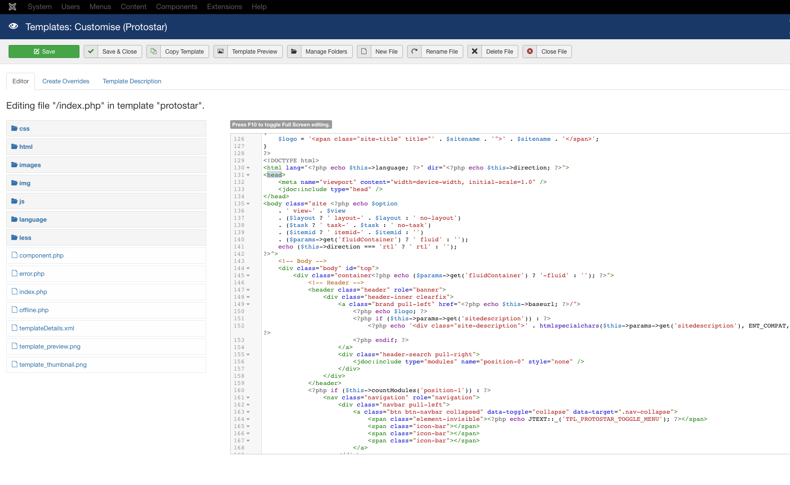Click the Template Preview label
Screen dimensions: 790x485
[255, 52]
